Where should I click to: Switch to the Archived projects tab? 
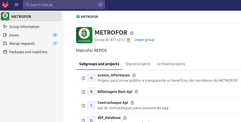point(171,64)
